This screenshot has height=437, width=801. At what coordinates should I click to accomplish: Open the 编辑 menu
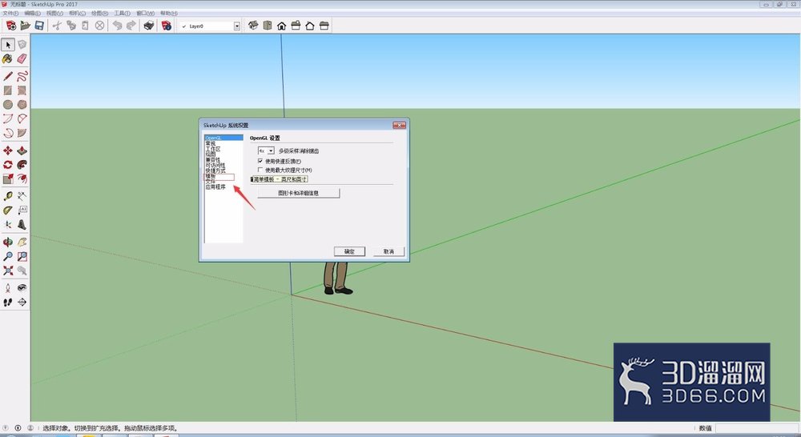point(32,14)
